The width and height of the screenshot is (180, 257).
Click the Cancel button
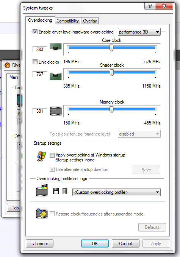(x=125, y=244)
